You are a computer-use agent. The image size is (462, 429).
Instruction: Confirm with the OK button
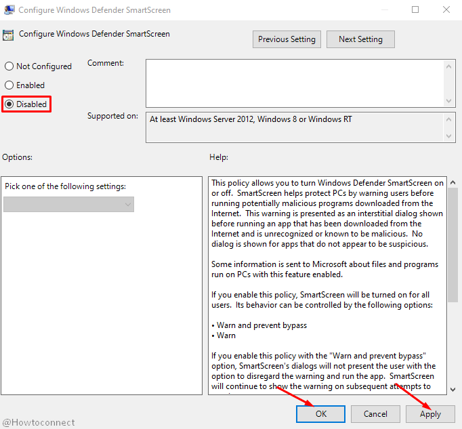tap(320, 414)
